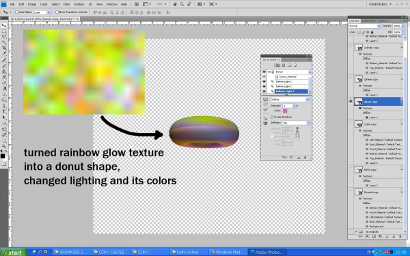Click the light Color swatch
The image size is (410, 256).
pos(285,111)
